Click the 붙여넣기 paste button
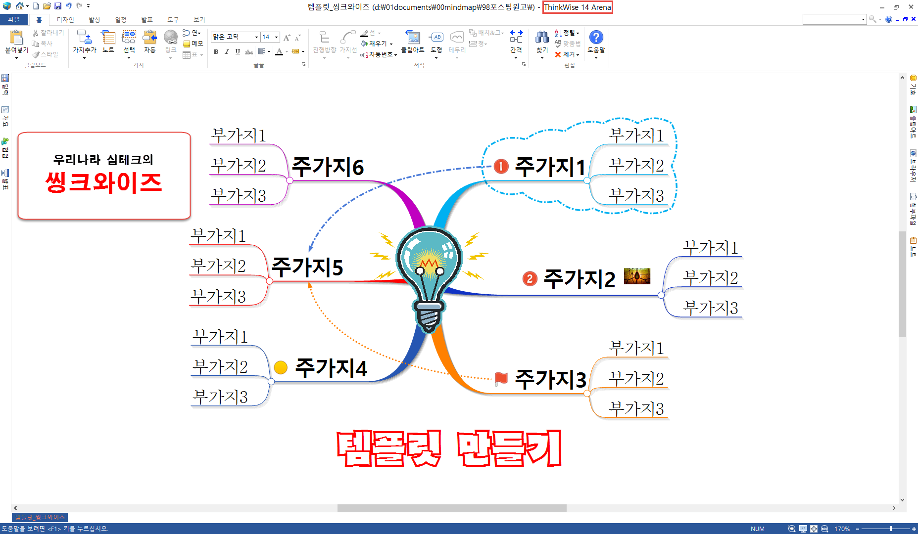 [16, 42]
